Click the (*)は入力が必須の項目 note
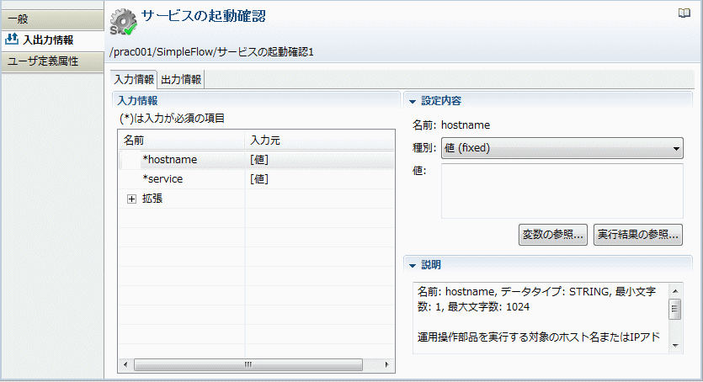The width and height of the screenshot is (703, 382). tap(172, 119)
